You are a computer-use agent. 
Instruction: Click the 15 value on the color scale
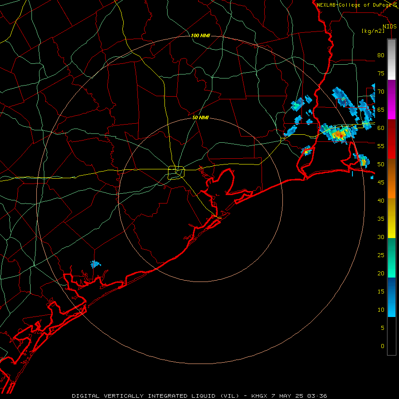click(381, 292)
